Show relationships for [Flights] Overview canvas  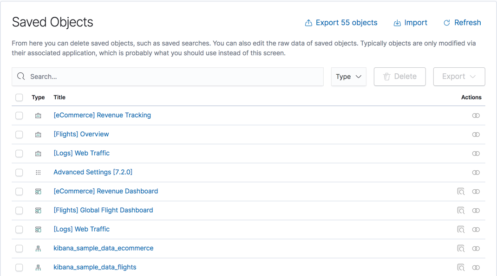pos(476,135)
